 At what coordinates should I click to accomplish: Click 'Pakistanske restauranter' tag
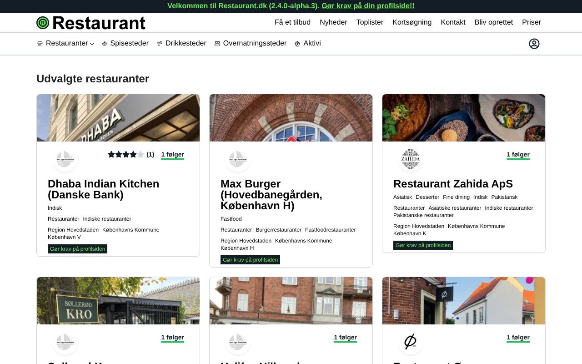point(423,215)
